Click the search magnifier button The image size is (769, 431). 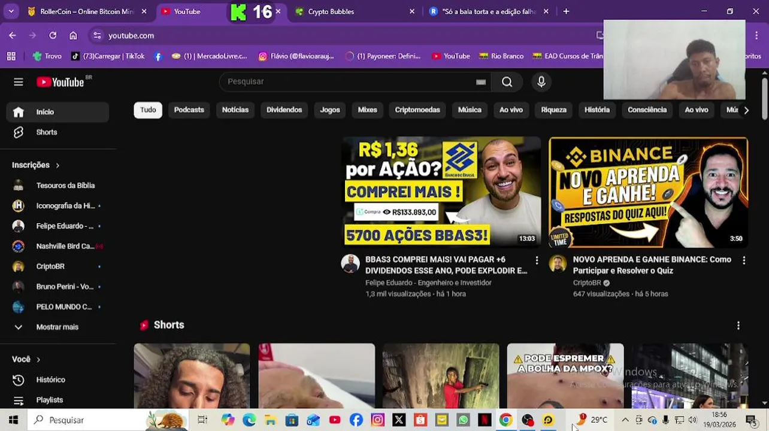click(507, 82)
